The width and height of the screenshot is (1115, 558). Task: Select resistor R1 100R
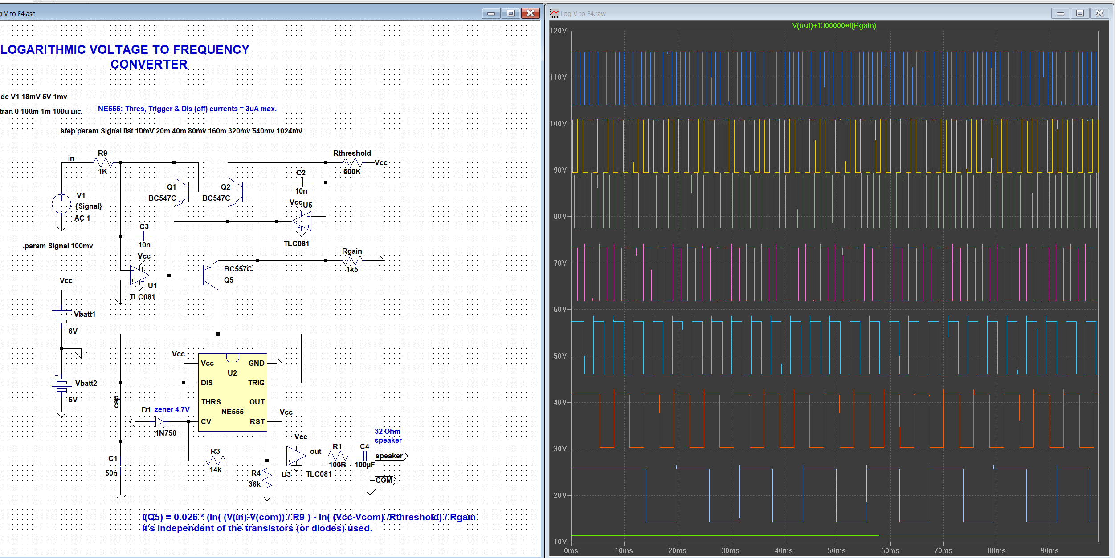coord(338,456)
